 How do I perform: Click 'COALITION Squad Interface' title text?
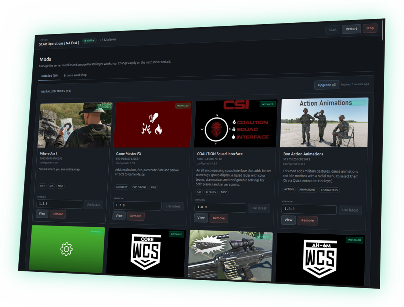pos(220,154)
